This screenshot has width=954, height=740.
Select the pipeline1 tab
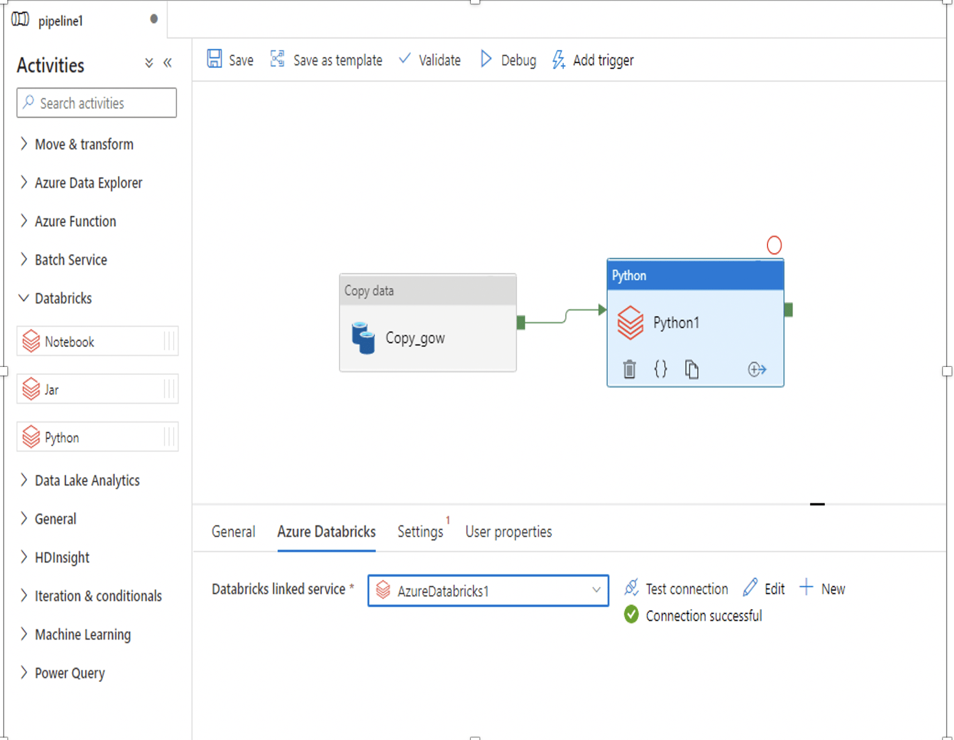[x=84, y=20]
